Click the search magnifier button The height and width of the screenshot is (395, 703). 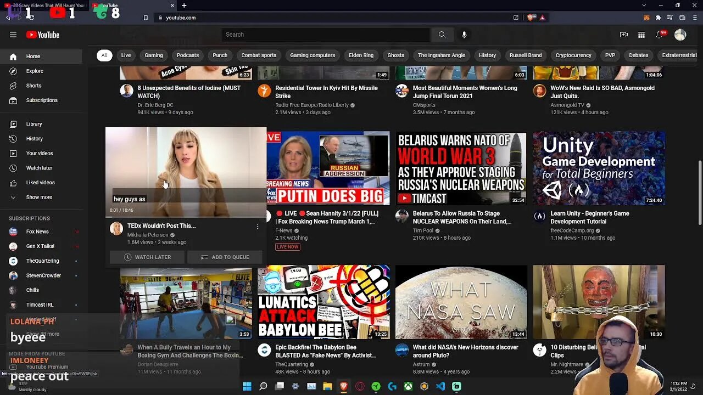442,35
